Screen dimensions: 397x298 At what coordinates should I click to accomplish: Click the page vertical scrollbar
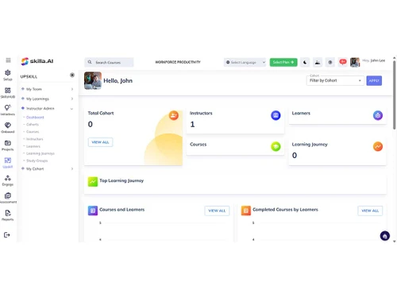pyautogui.click(x=395, y=95)
